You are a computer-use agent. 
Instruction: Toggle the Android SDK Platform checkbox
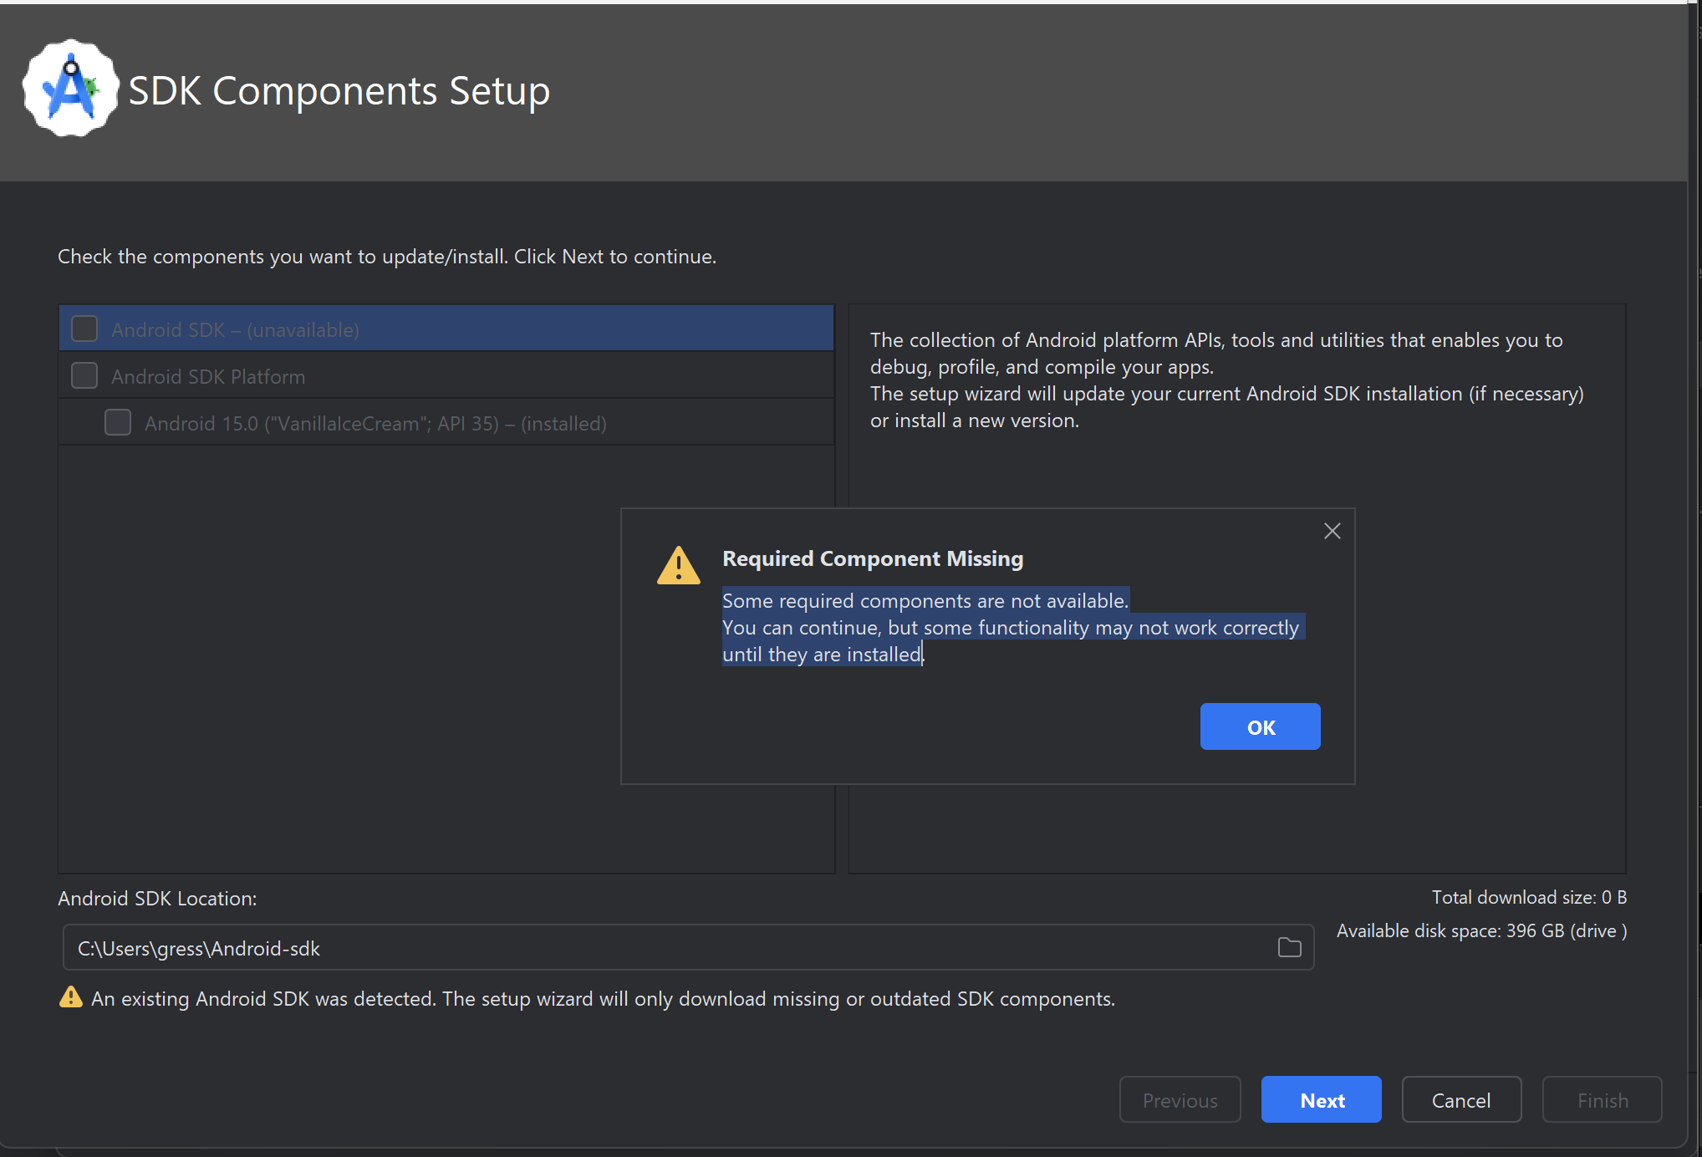84,375
